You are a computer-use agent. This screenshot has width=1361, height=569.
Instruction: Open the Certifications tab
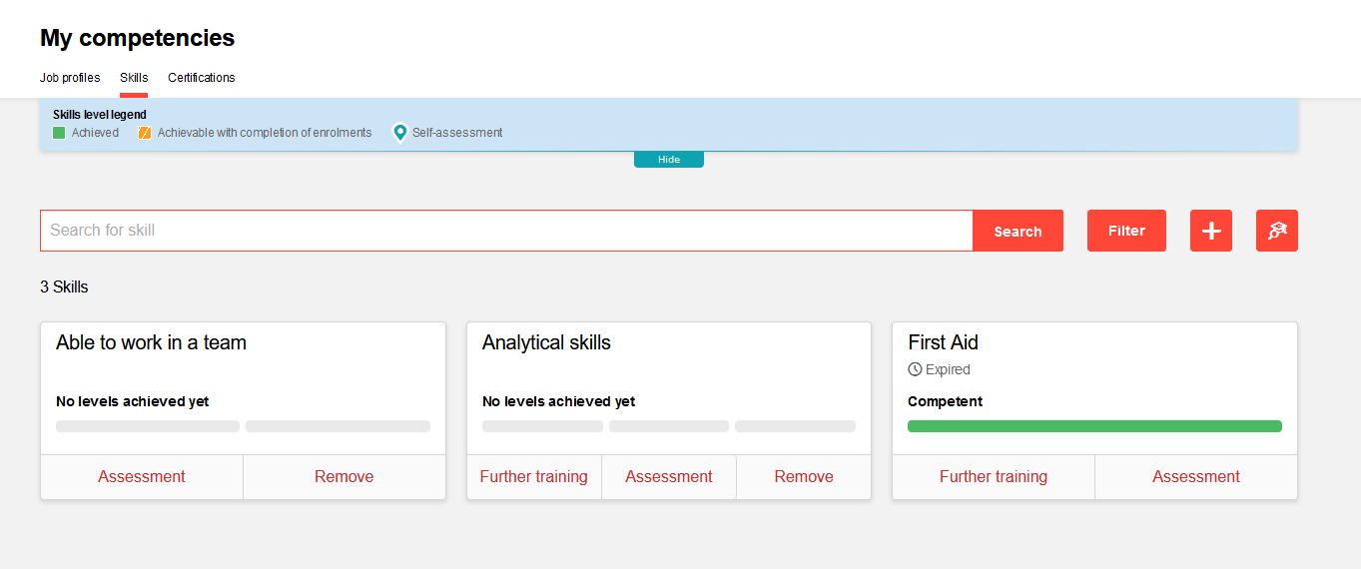click(202, 78)
